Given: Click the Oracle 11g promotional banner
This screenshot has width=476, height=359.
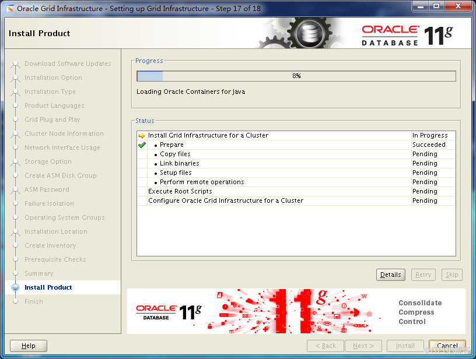Looking at the screenshot, I should pos(296,311).
